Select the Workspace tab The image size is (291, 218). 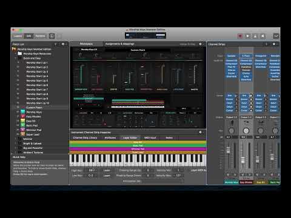(86, 44)
